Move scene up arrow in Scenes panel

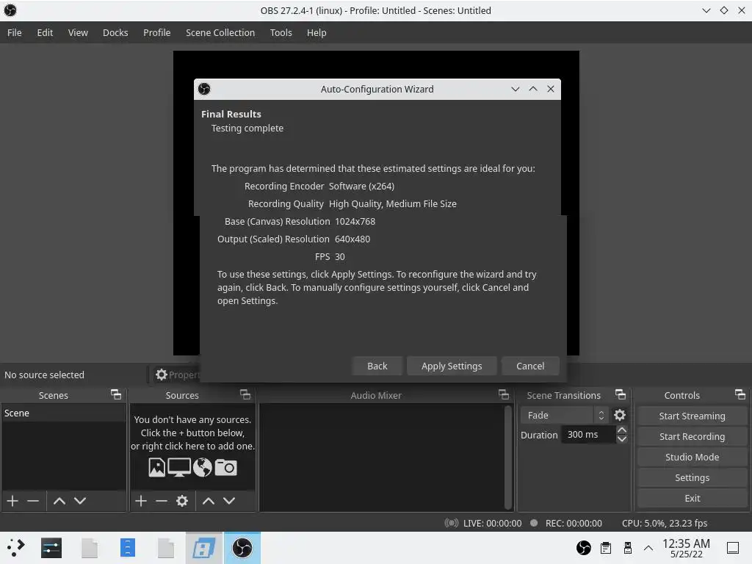[59, 501]
